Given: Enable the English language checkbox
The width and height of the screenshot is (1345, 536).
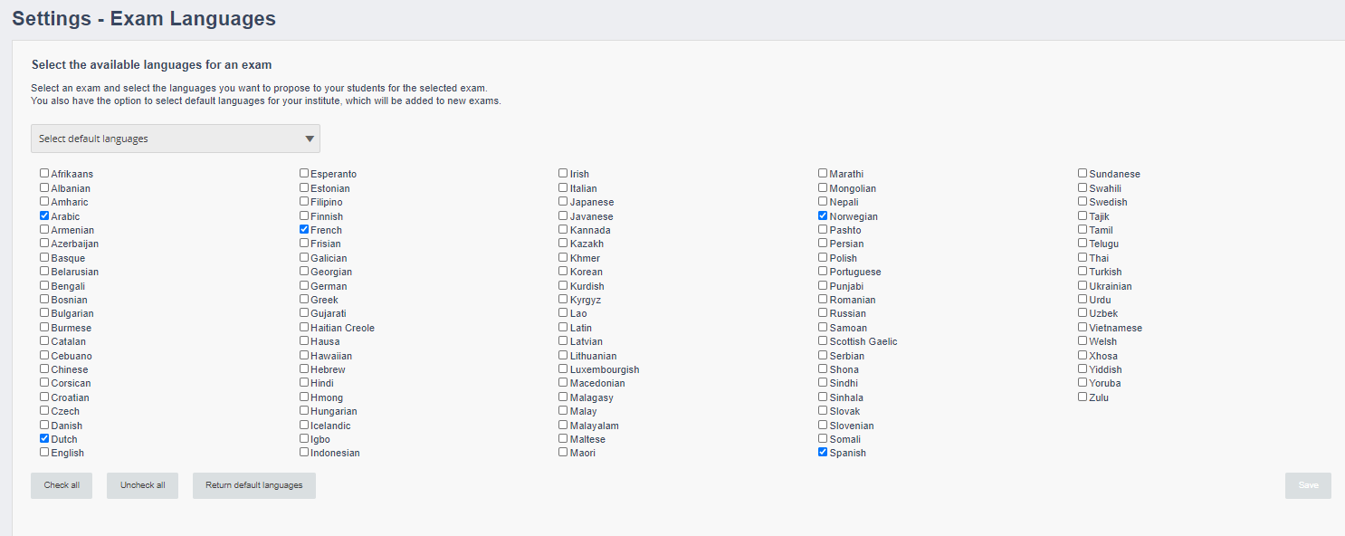Looking at the screenshot, I should point(44,452).
